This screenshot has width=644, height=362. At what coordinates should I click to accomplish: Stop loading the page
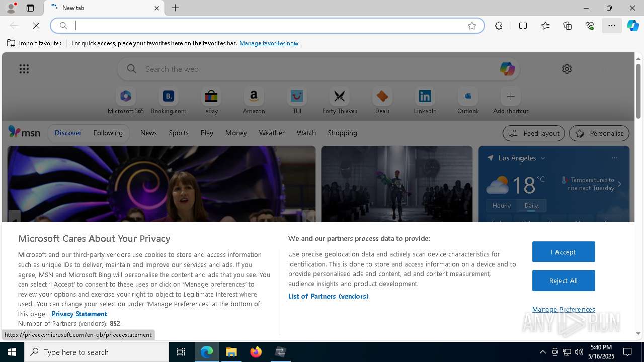click(36, 26)
